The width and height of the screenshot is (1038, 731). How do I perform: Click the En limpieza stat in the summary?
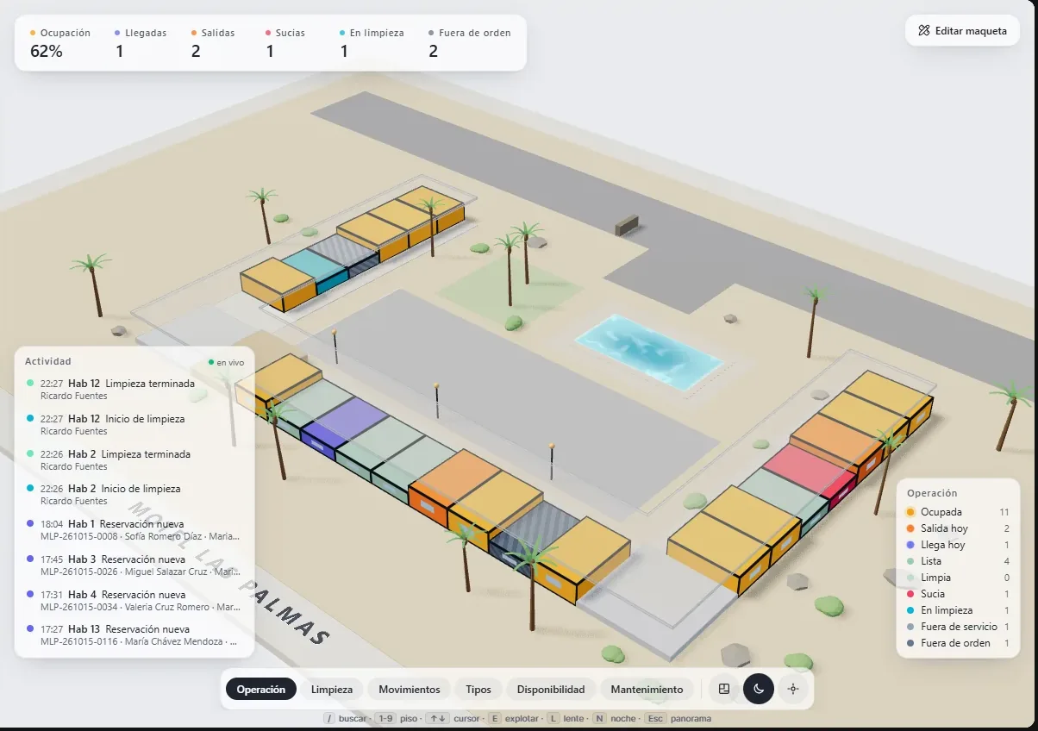(372, 43)
